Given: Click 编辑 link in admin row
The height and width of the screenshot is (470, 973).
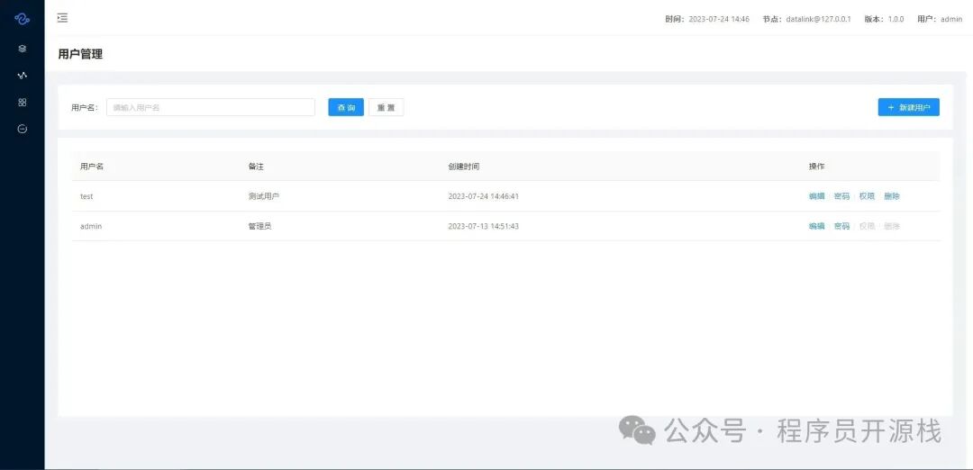Looking at the screenshot, I should pos(816,226).
